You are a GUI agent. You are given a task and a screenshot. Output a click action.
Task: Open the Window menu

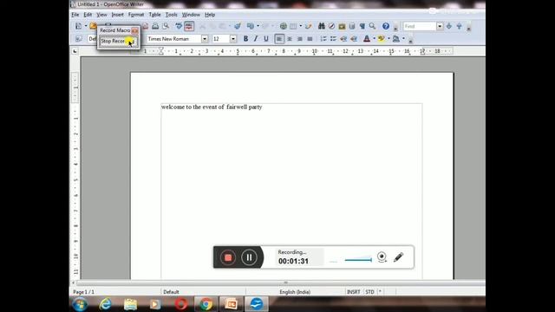pos(191,15)
